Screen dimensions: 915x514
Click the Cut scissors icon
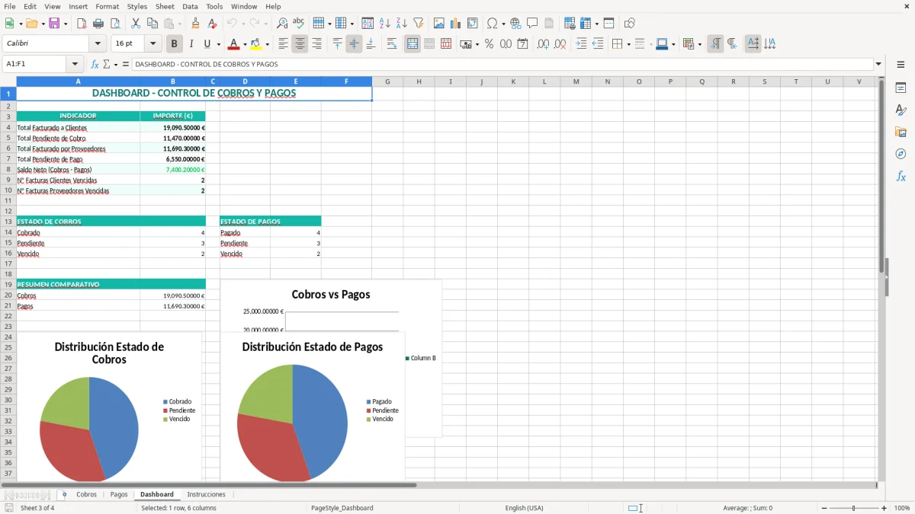pyautogui.click(x=136, y=24)
